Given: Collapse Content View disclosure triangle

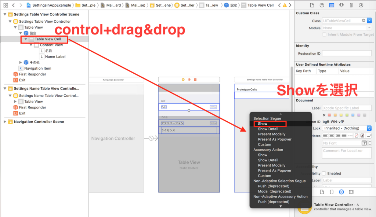Looking at the screenshot, I should coord(31,45).
